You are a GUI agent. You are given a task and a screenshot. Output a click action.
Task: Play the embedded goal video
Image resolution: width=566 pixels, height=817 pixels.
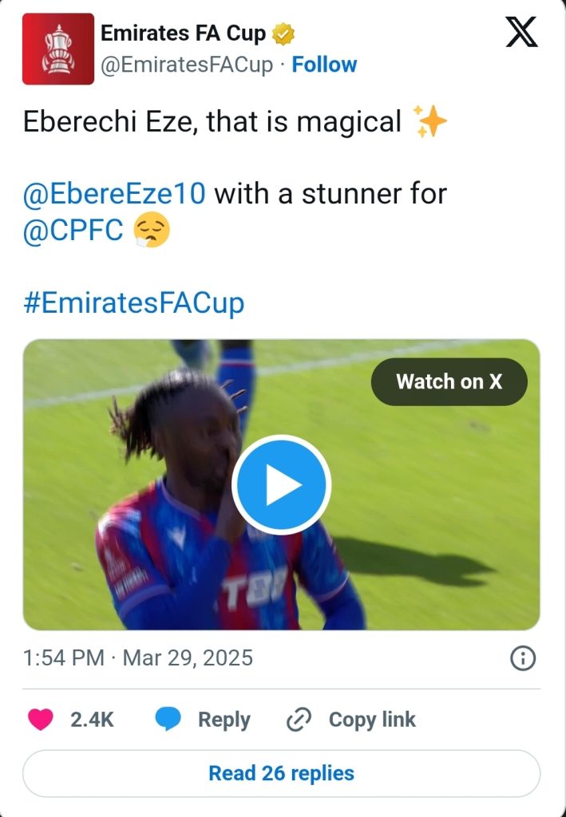point(282,484)
